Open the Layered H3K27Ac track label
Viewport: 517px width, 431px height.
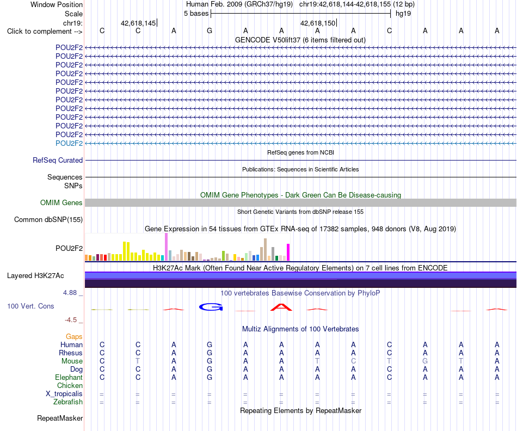35,276
